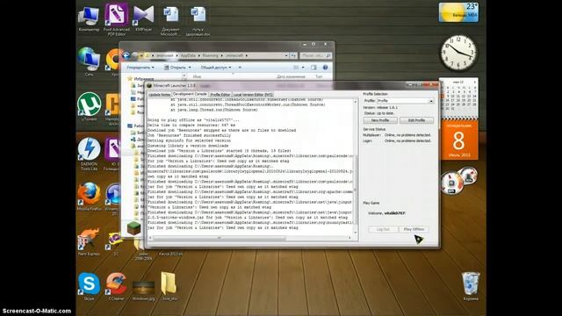The height and width of the screenshot is (316, 562).
Task: Click the Multiplayer service status line
Action: click(397, 135)
